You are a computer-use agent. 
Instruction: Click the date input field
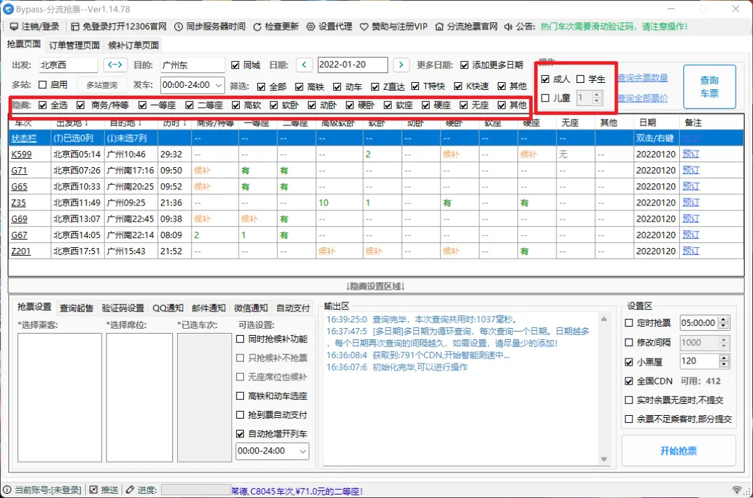[x=353, y=65]
